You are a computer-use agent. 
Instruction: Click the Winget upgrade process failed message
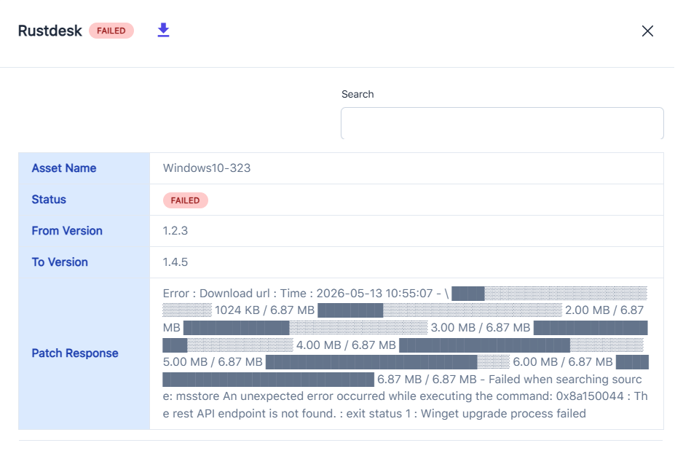[x=503, y=413]
